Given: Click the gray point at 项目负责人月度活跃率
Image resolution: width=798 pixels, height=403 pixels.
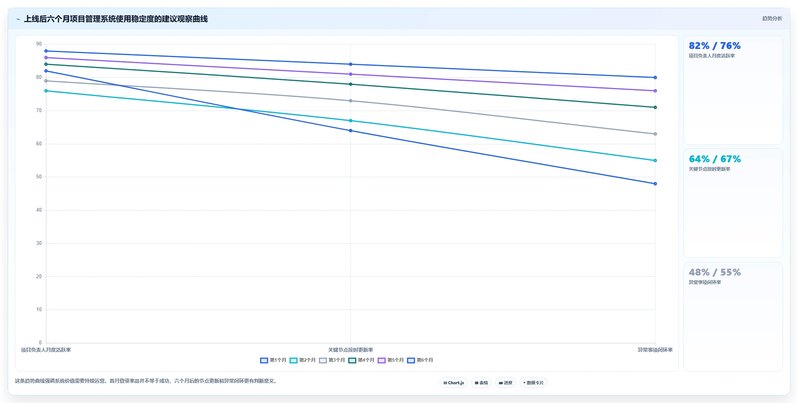Looking at the screenshot, I should click(46, 81).
